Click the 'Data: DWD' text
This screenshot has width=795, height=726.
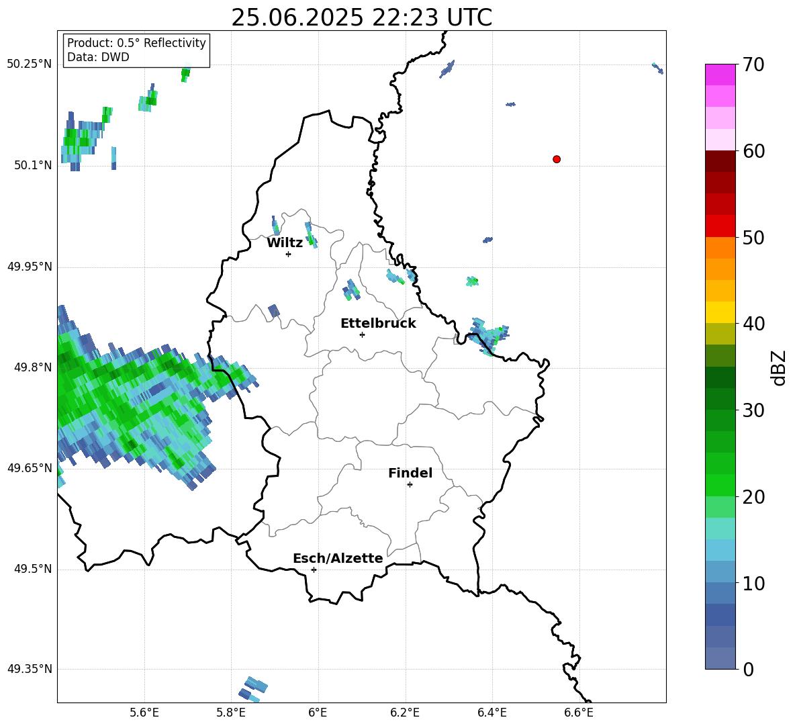point(98,57)
